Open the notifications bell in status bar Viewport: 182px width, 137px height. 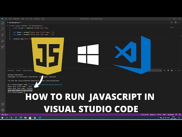click(180, 115)
